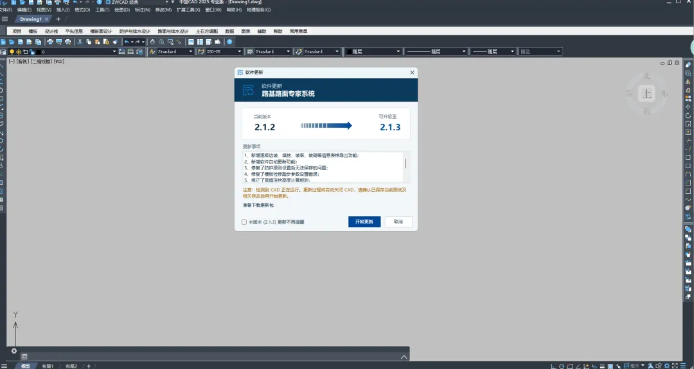This screenshot has width=694, height=369.
Task: Toggle the layer on/off light bulb
Action: pyautogui.click(x=12, y=52)
